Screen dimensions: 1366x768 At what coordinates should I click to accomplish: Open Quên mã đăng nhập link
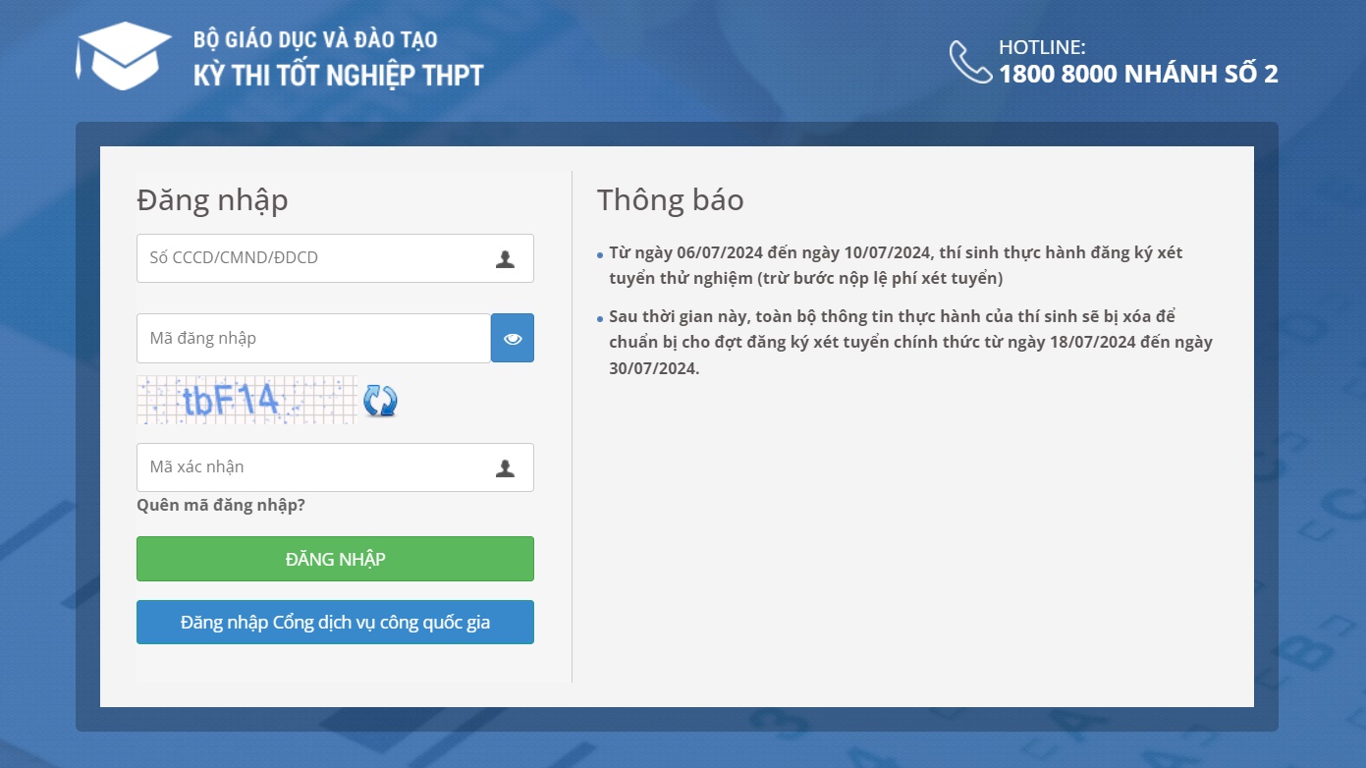tap(221, 505)
